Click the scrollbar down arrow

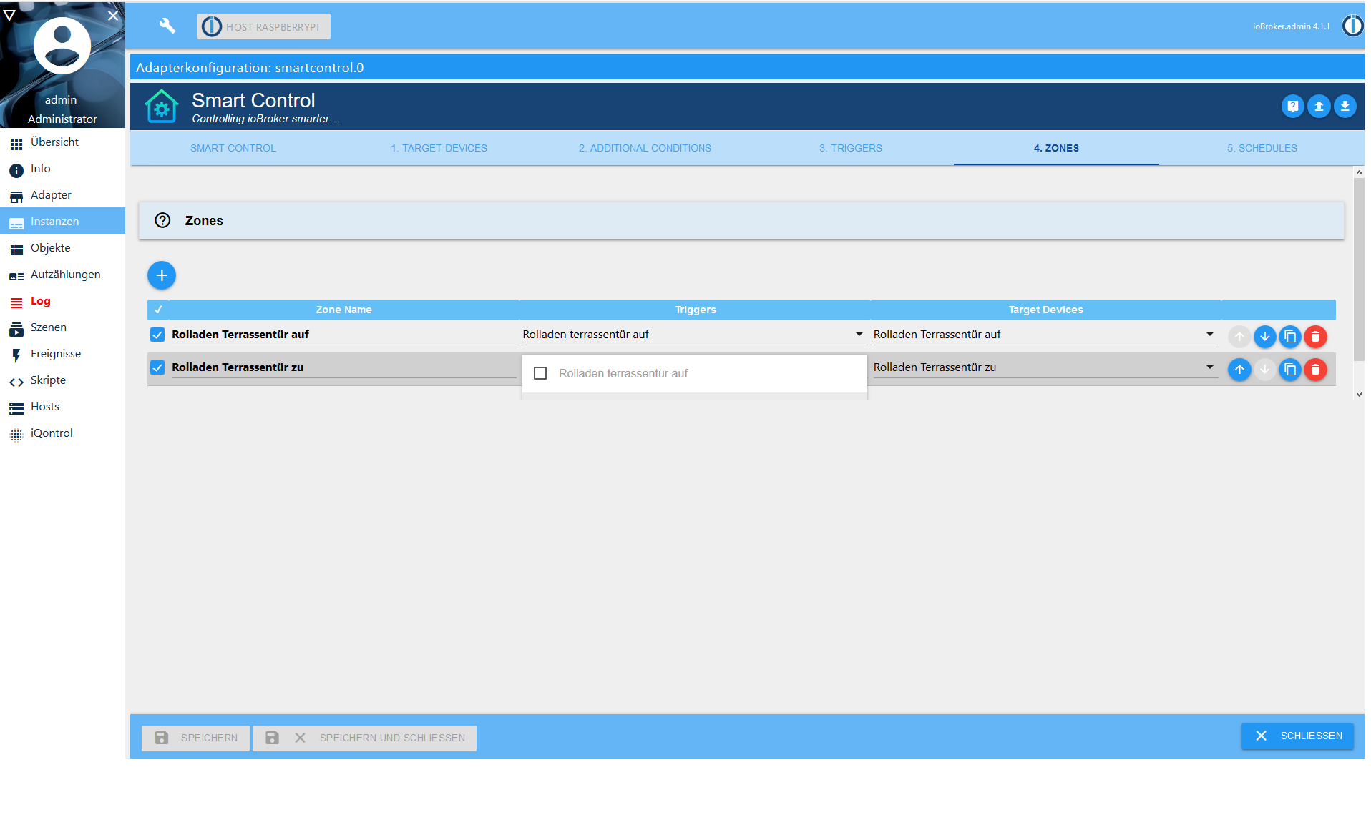tap(1358, 394)
